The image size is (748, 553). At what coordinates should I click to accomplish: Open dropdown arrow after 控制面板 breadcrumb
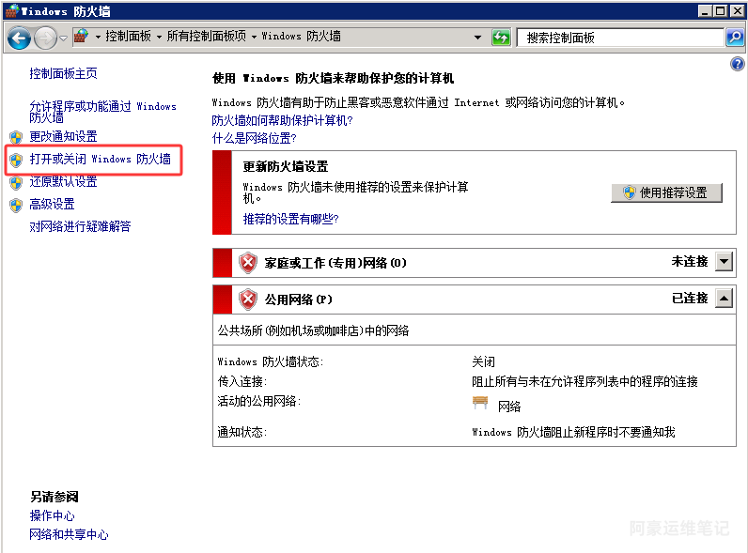coord(159,37)
